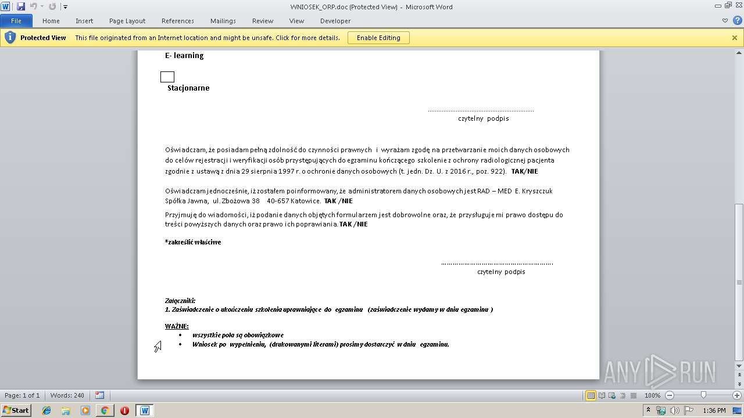Open the References tab
This screenshot has height=418, width=744.
[x=178, y=21]
